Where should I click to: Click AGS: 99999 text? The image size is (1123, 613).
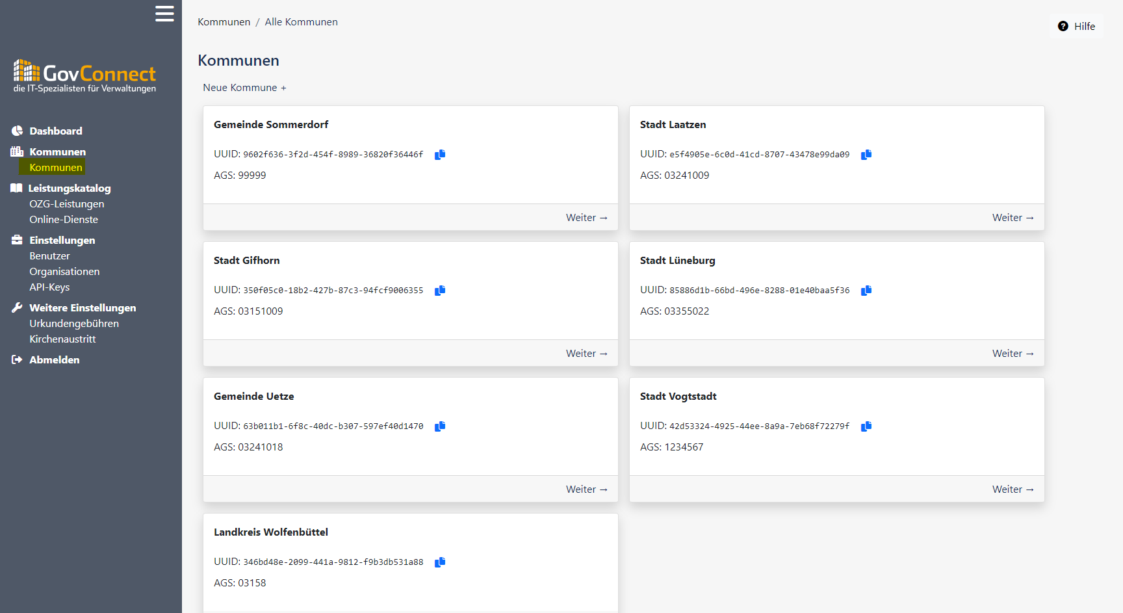pos(240,175)
